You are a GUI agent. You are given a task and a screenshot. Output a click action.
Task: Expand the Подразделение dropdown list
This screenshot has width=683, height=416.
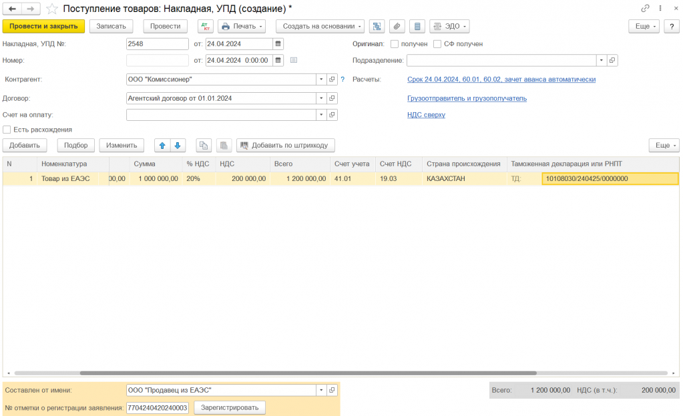pos(601,61)
